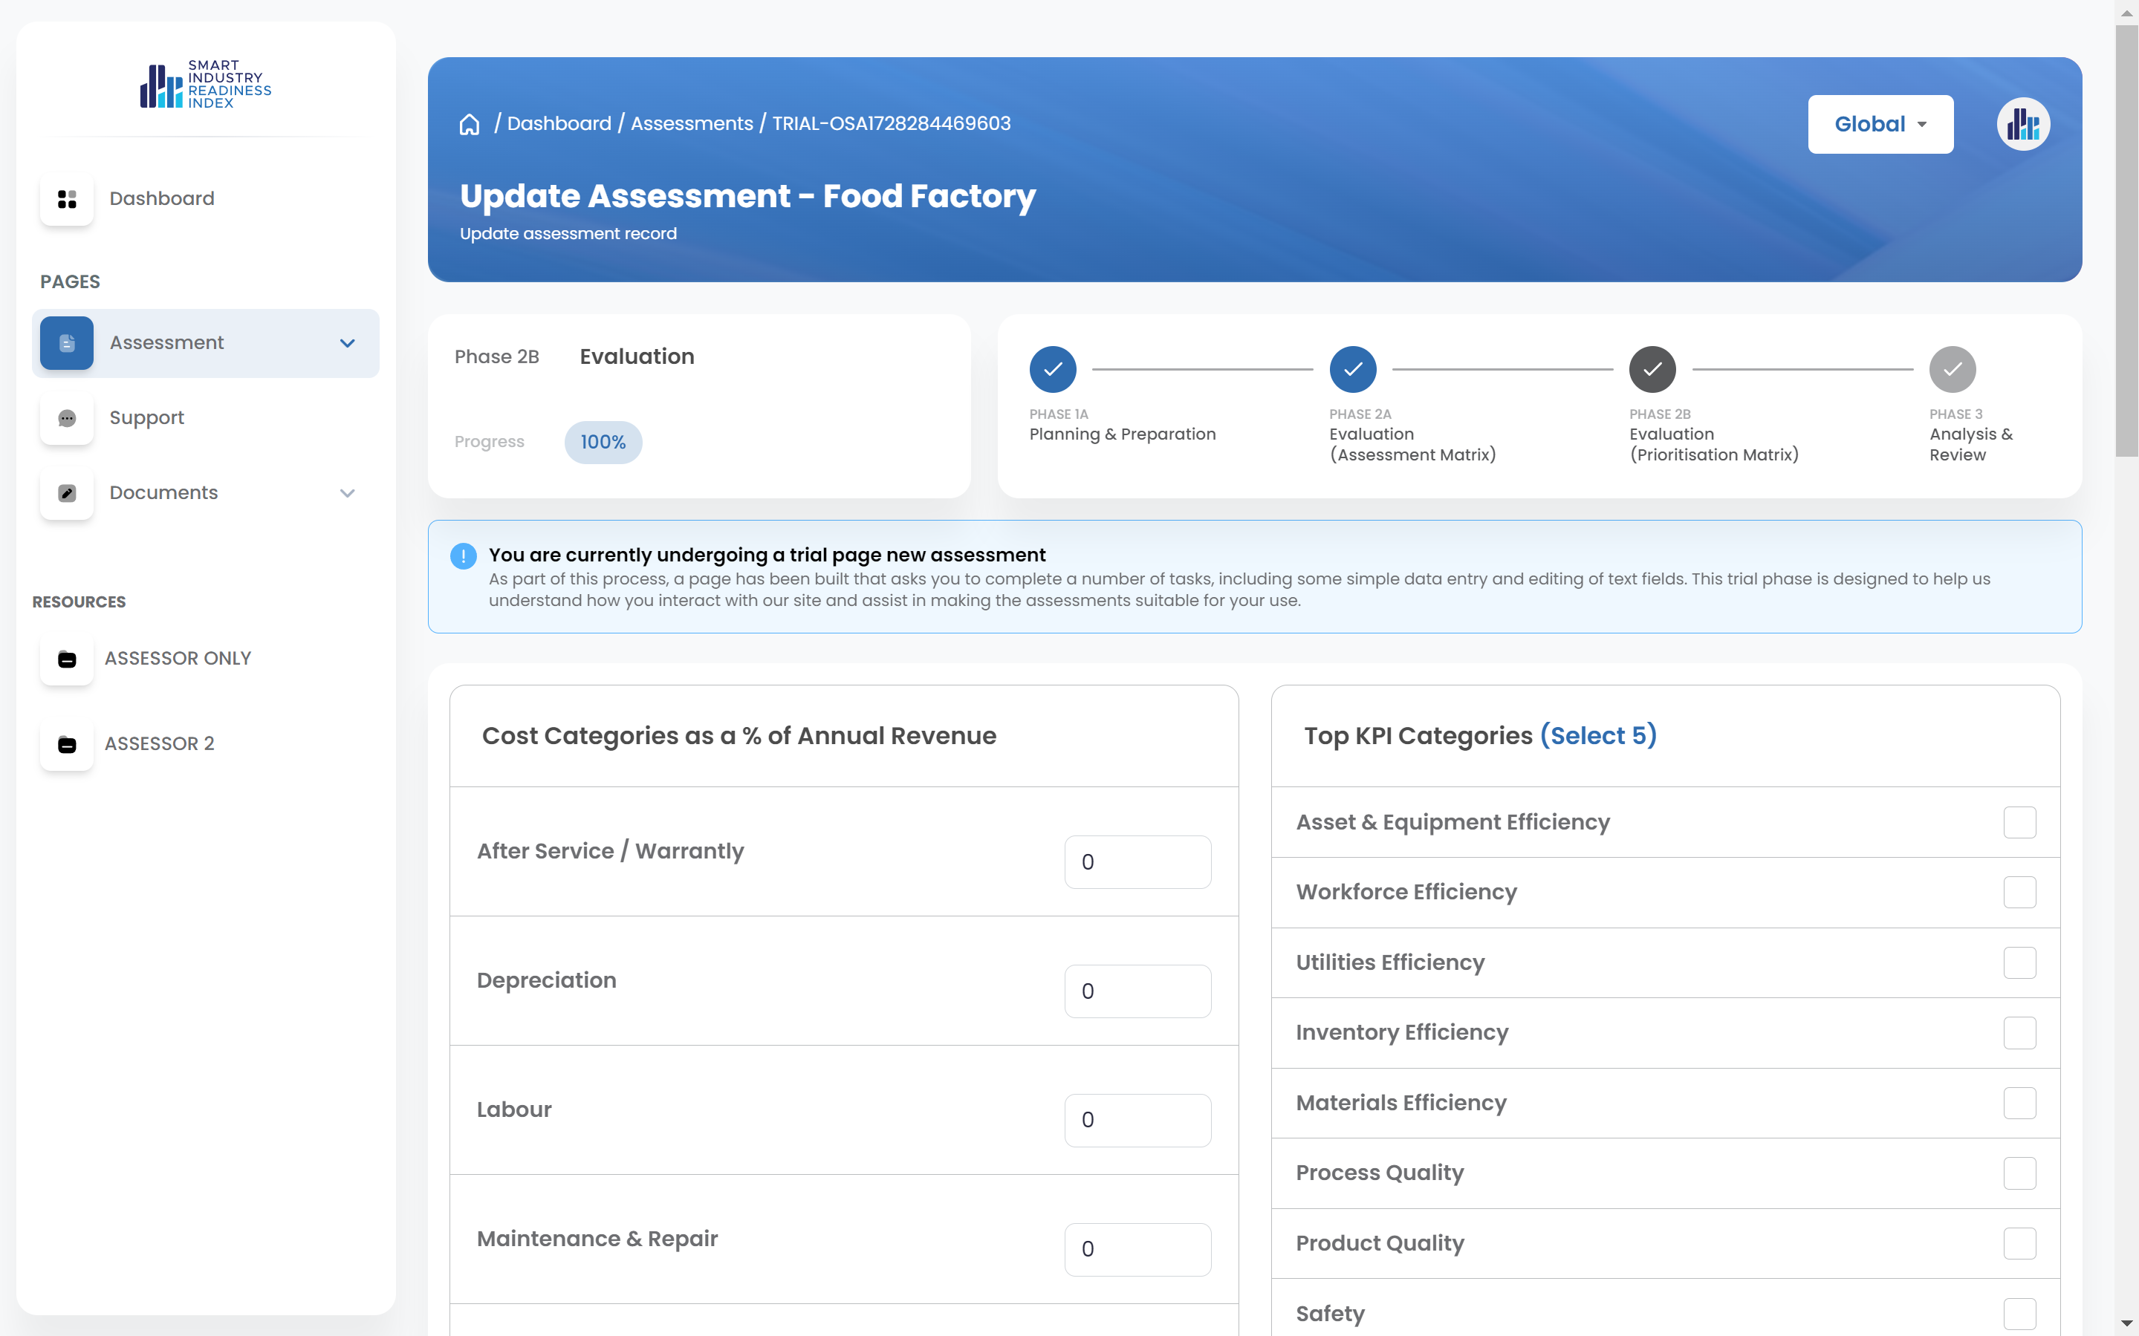Select the Phase 2A checkmark step circle
The width and height of the screenshot is (2139, 1336).
coord(1352,369)
